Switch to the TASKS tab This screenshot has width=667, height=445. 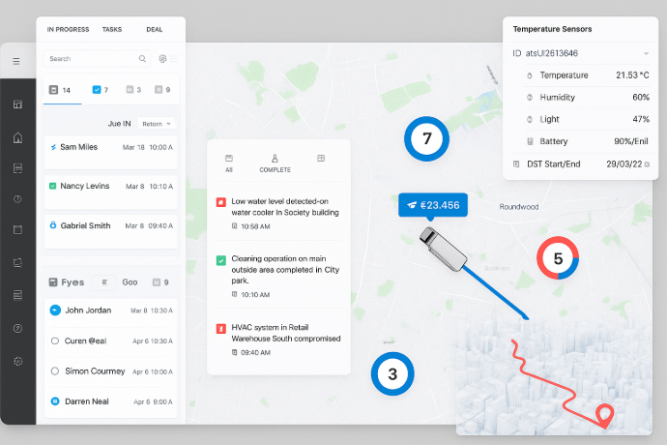[x=112, y=30]
